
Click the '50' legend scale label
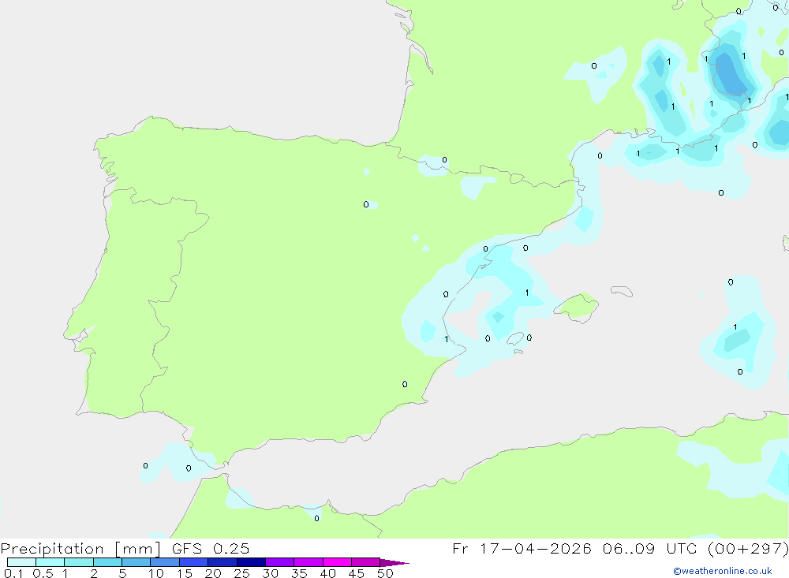386,573
